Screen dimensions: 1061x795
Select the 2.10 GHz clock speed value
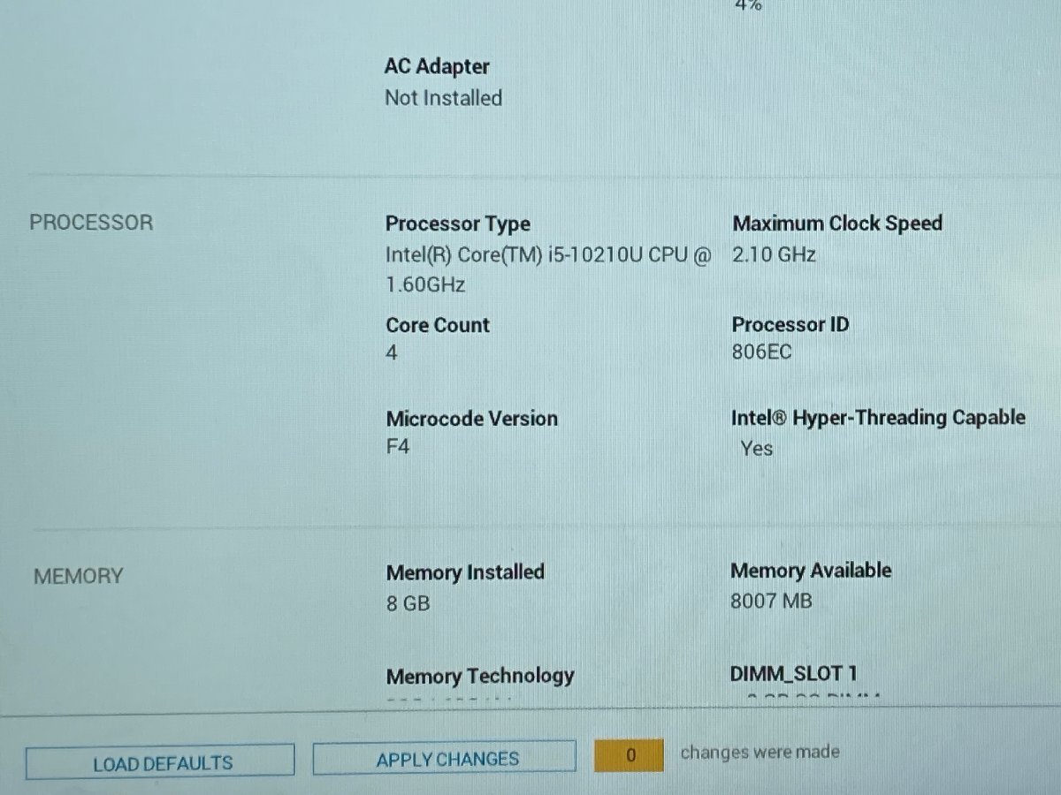click(x=774, y=255)
